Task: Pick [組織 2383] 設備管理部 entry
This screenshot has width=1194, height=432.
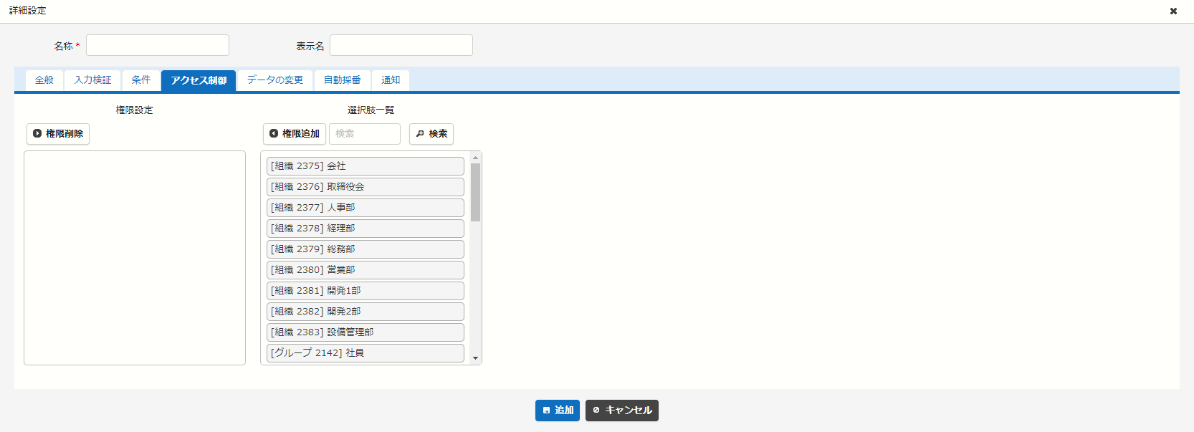Action: (x=366, y=332)
